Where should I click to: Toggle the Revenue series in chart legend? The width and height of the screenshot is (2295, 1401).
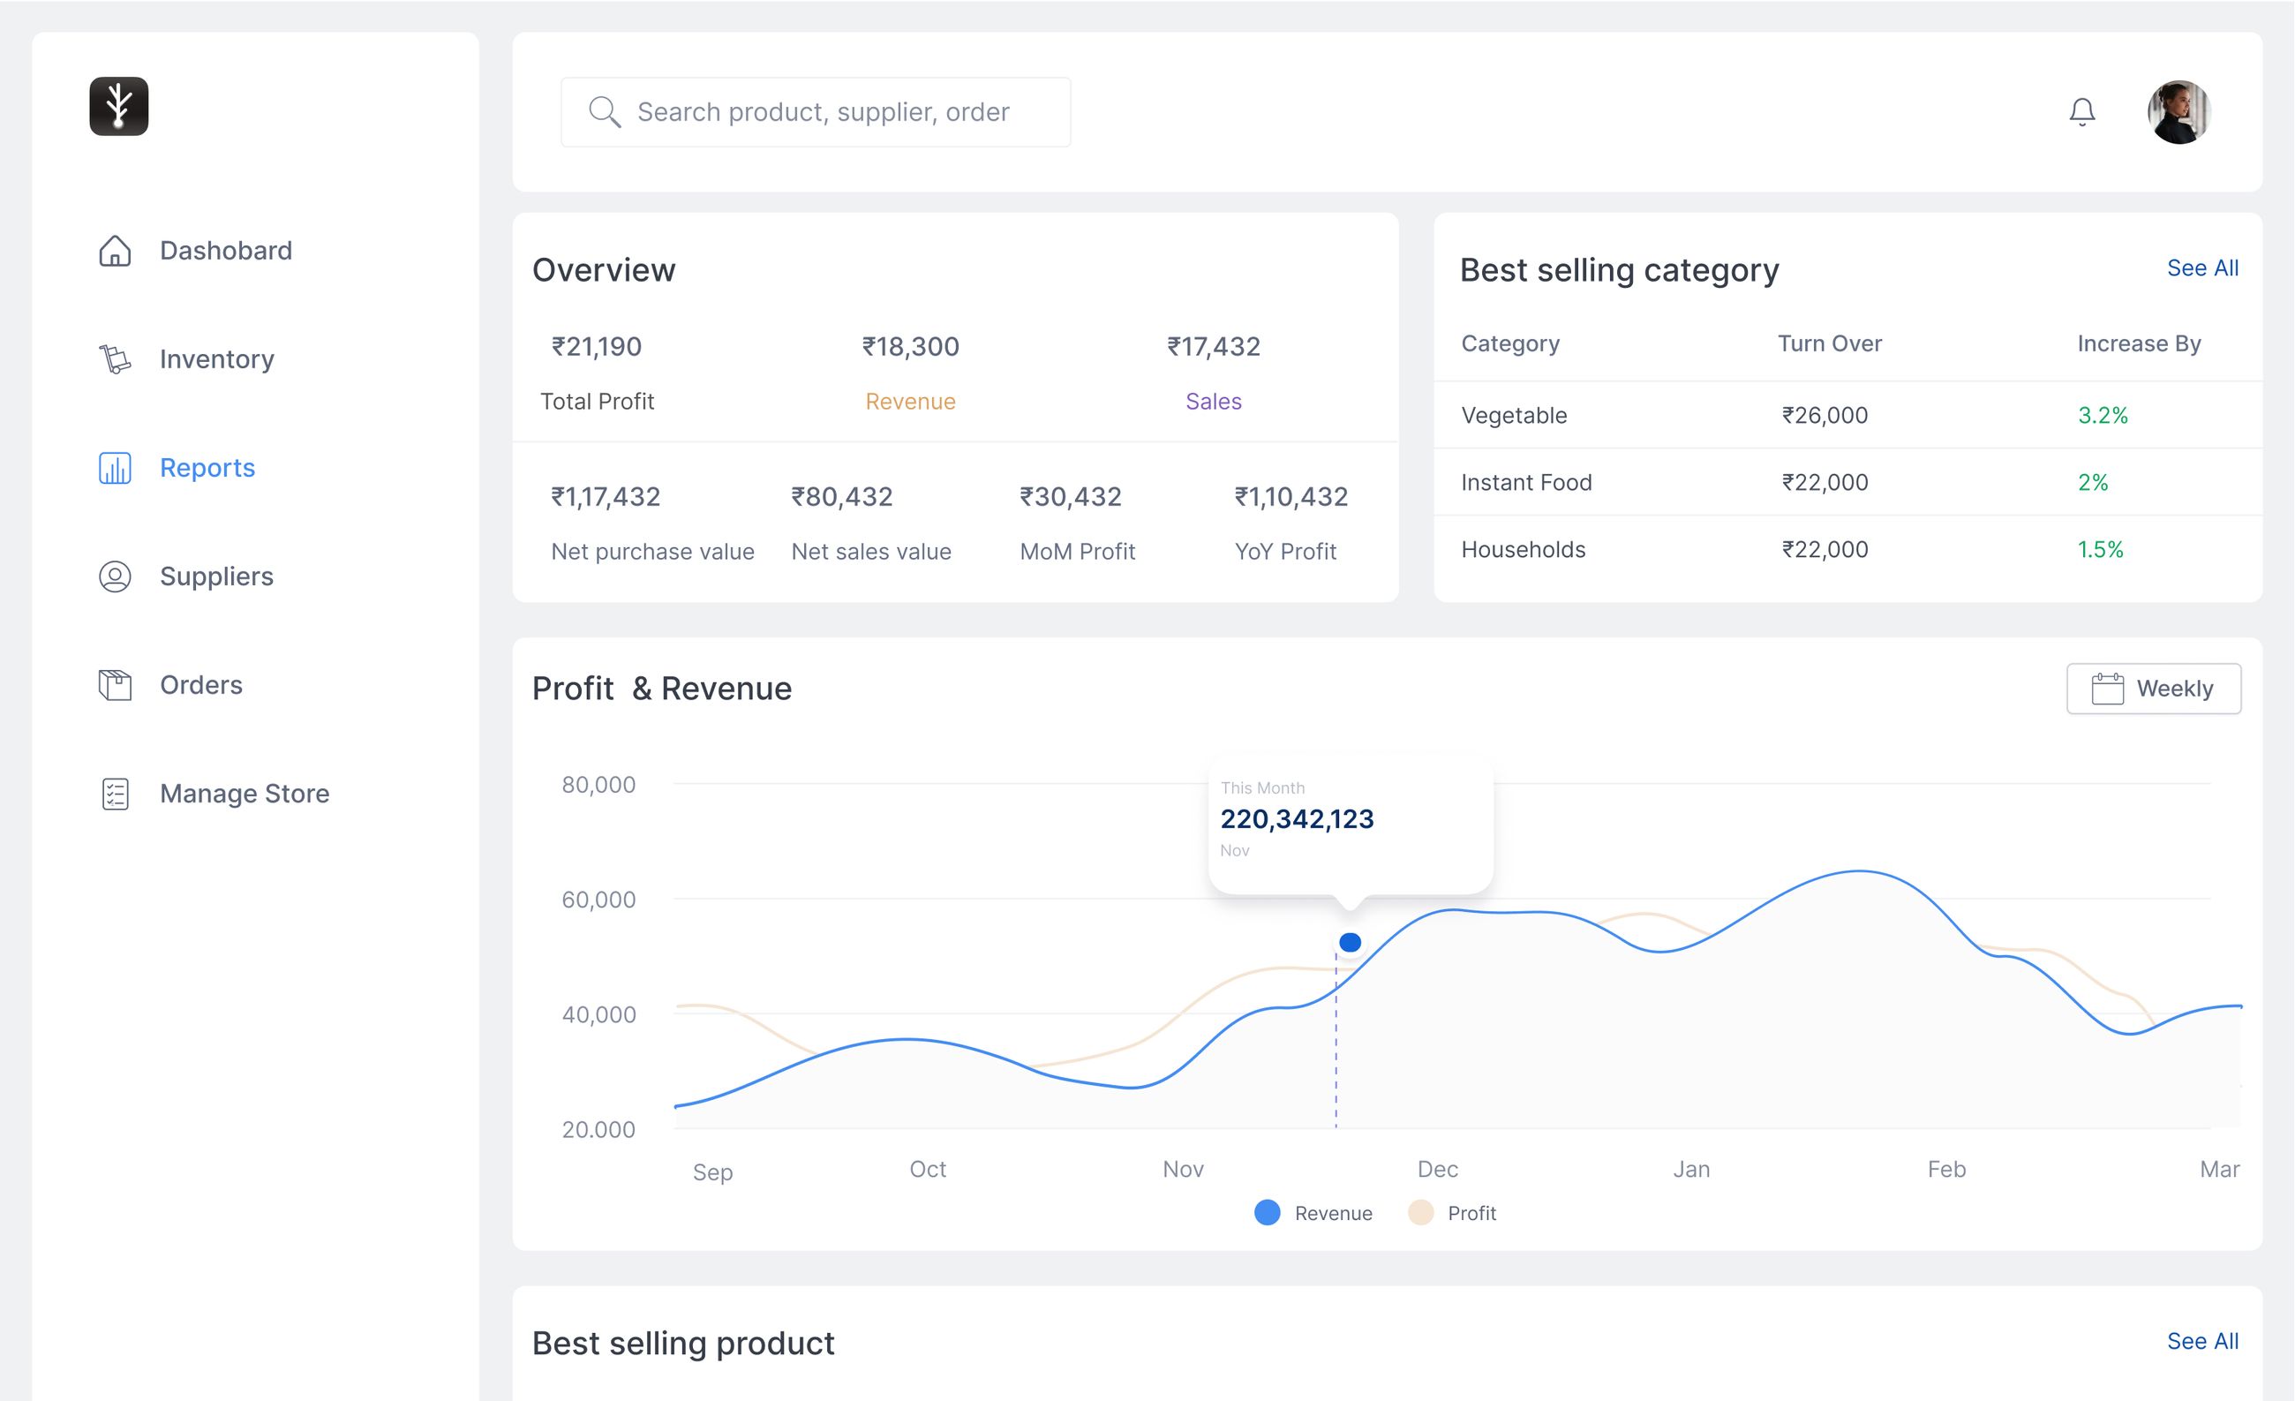click(1313, 1213)
